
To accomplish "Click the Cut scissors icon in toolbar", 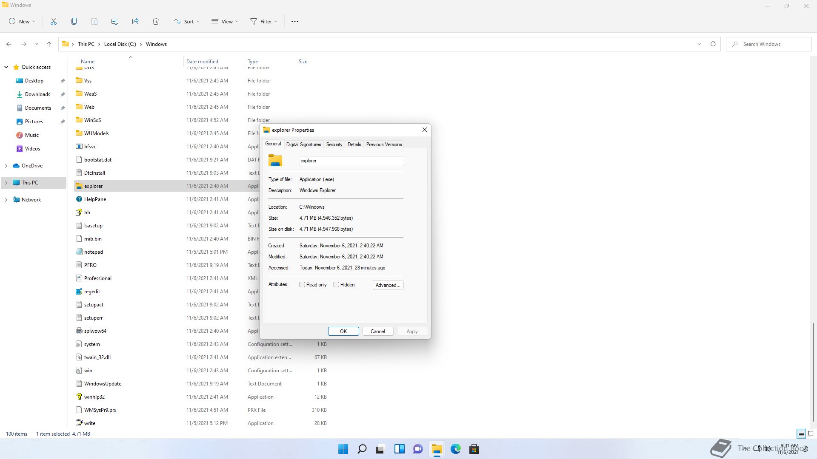I will click(x=54, y=21).
